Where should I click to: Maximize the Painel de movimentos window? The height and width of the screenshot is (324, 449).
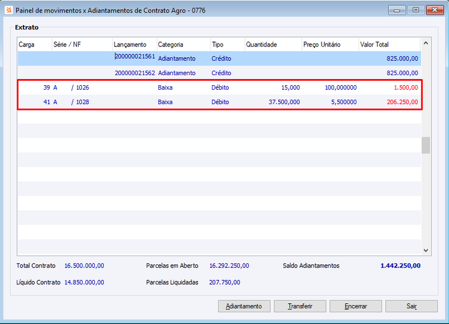coord(415,10)
